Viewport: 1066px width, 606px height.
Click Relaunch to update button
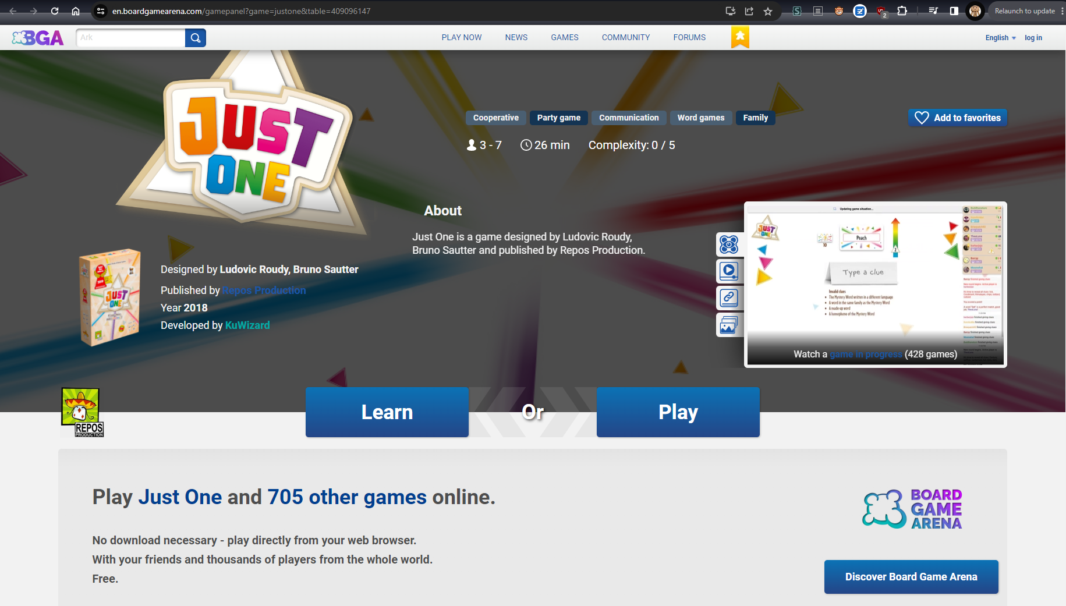[x=1025, y=11]
